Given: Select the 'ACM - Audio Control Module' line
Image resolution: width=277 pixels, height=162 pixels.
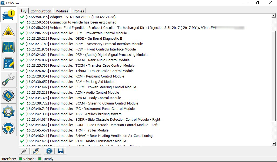Looking at the screenshot, I should [x=70, y=93].
